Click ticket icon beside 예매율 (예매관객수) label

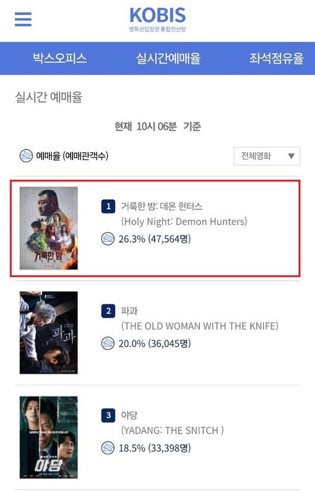click(x=26, y=156)
